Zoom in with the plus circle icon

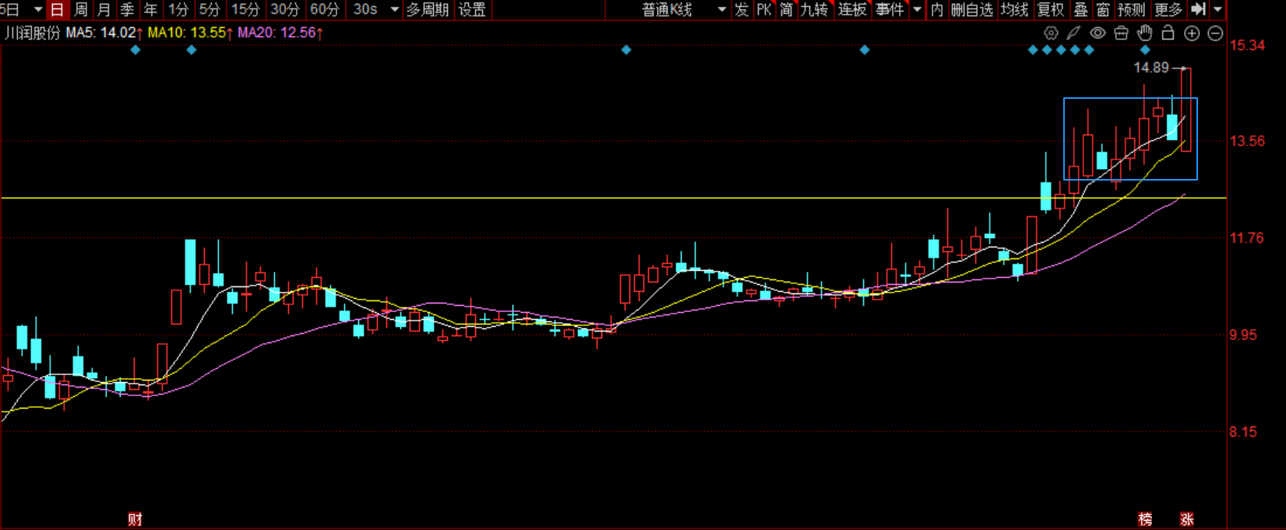click(1192, 33)
